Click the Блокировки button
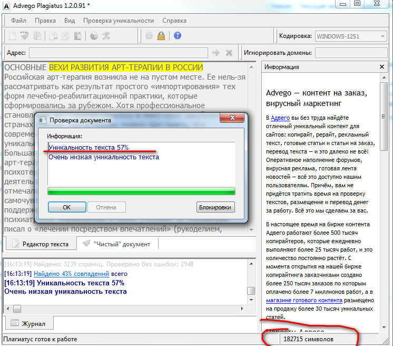Viewport: 393px width, 346px height. pyautogui.click(x=215, y=207)
